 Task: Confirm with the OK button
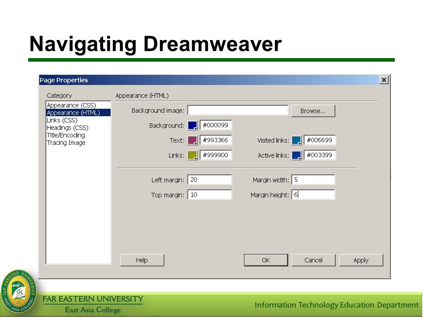click(266, 260)
